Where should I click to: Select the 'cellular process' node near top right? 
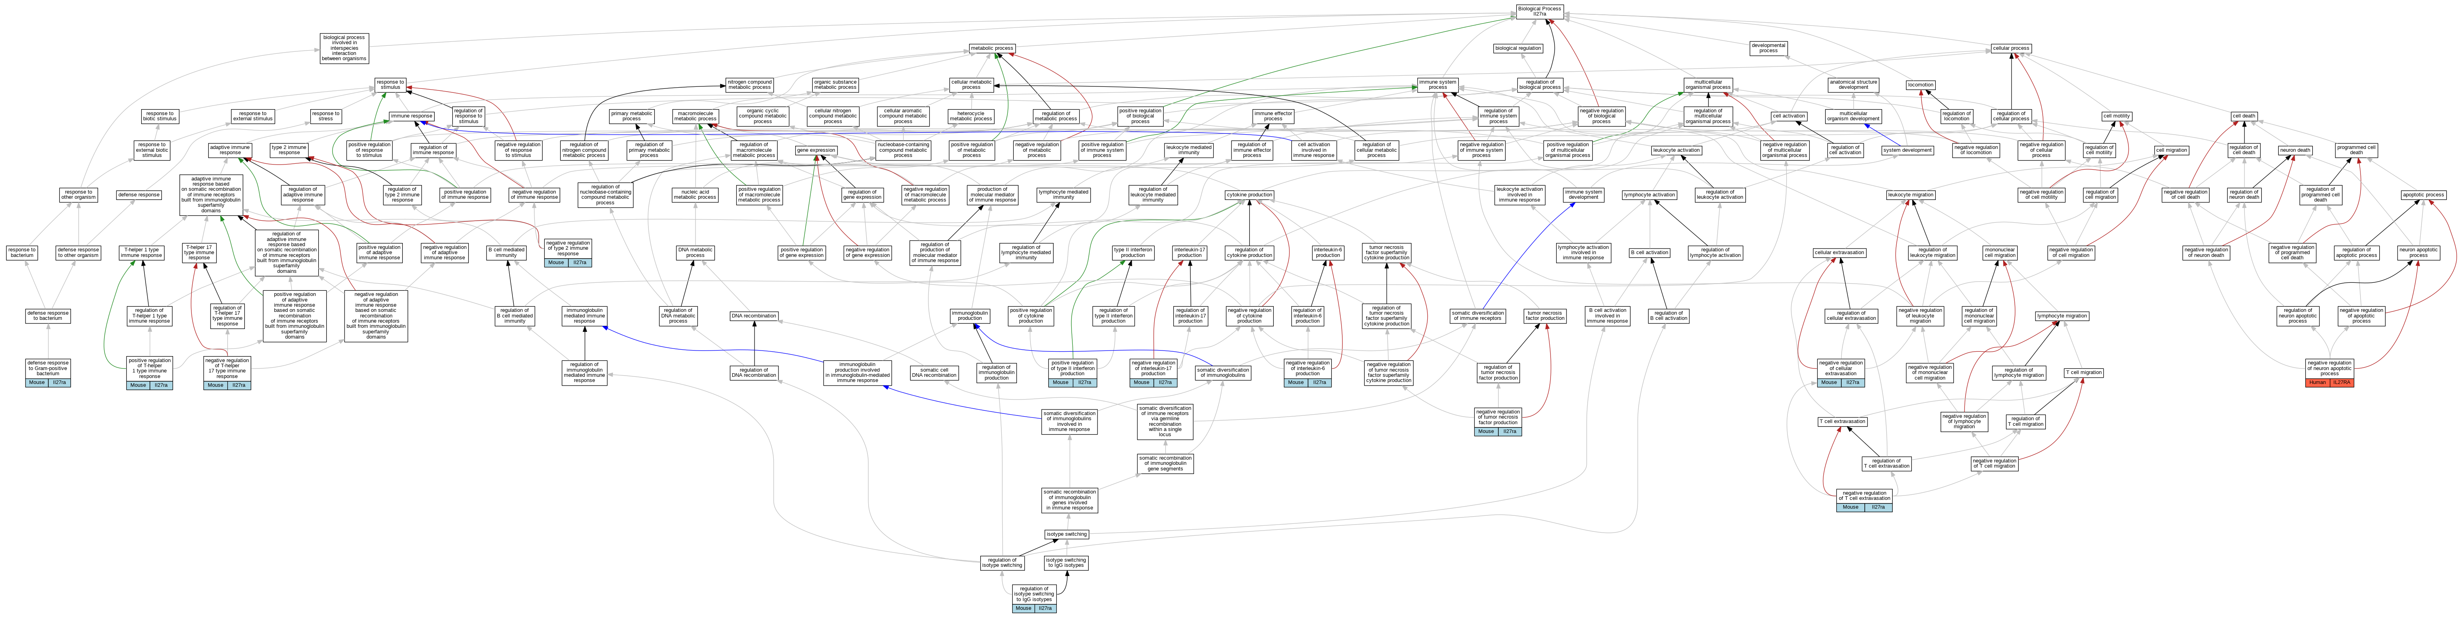(2011, 48)
